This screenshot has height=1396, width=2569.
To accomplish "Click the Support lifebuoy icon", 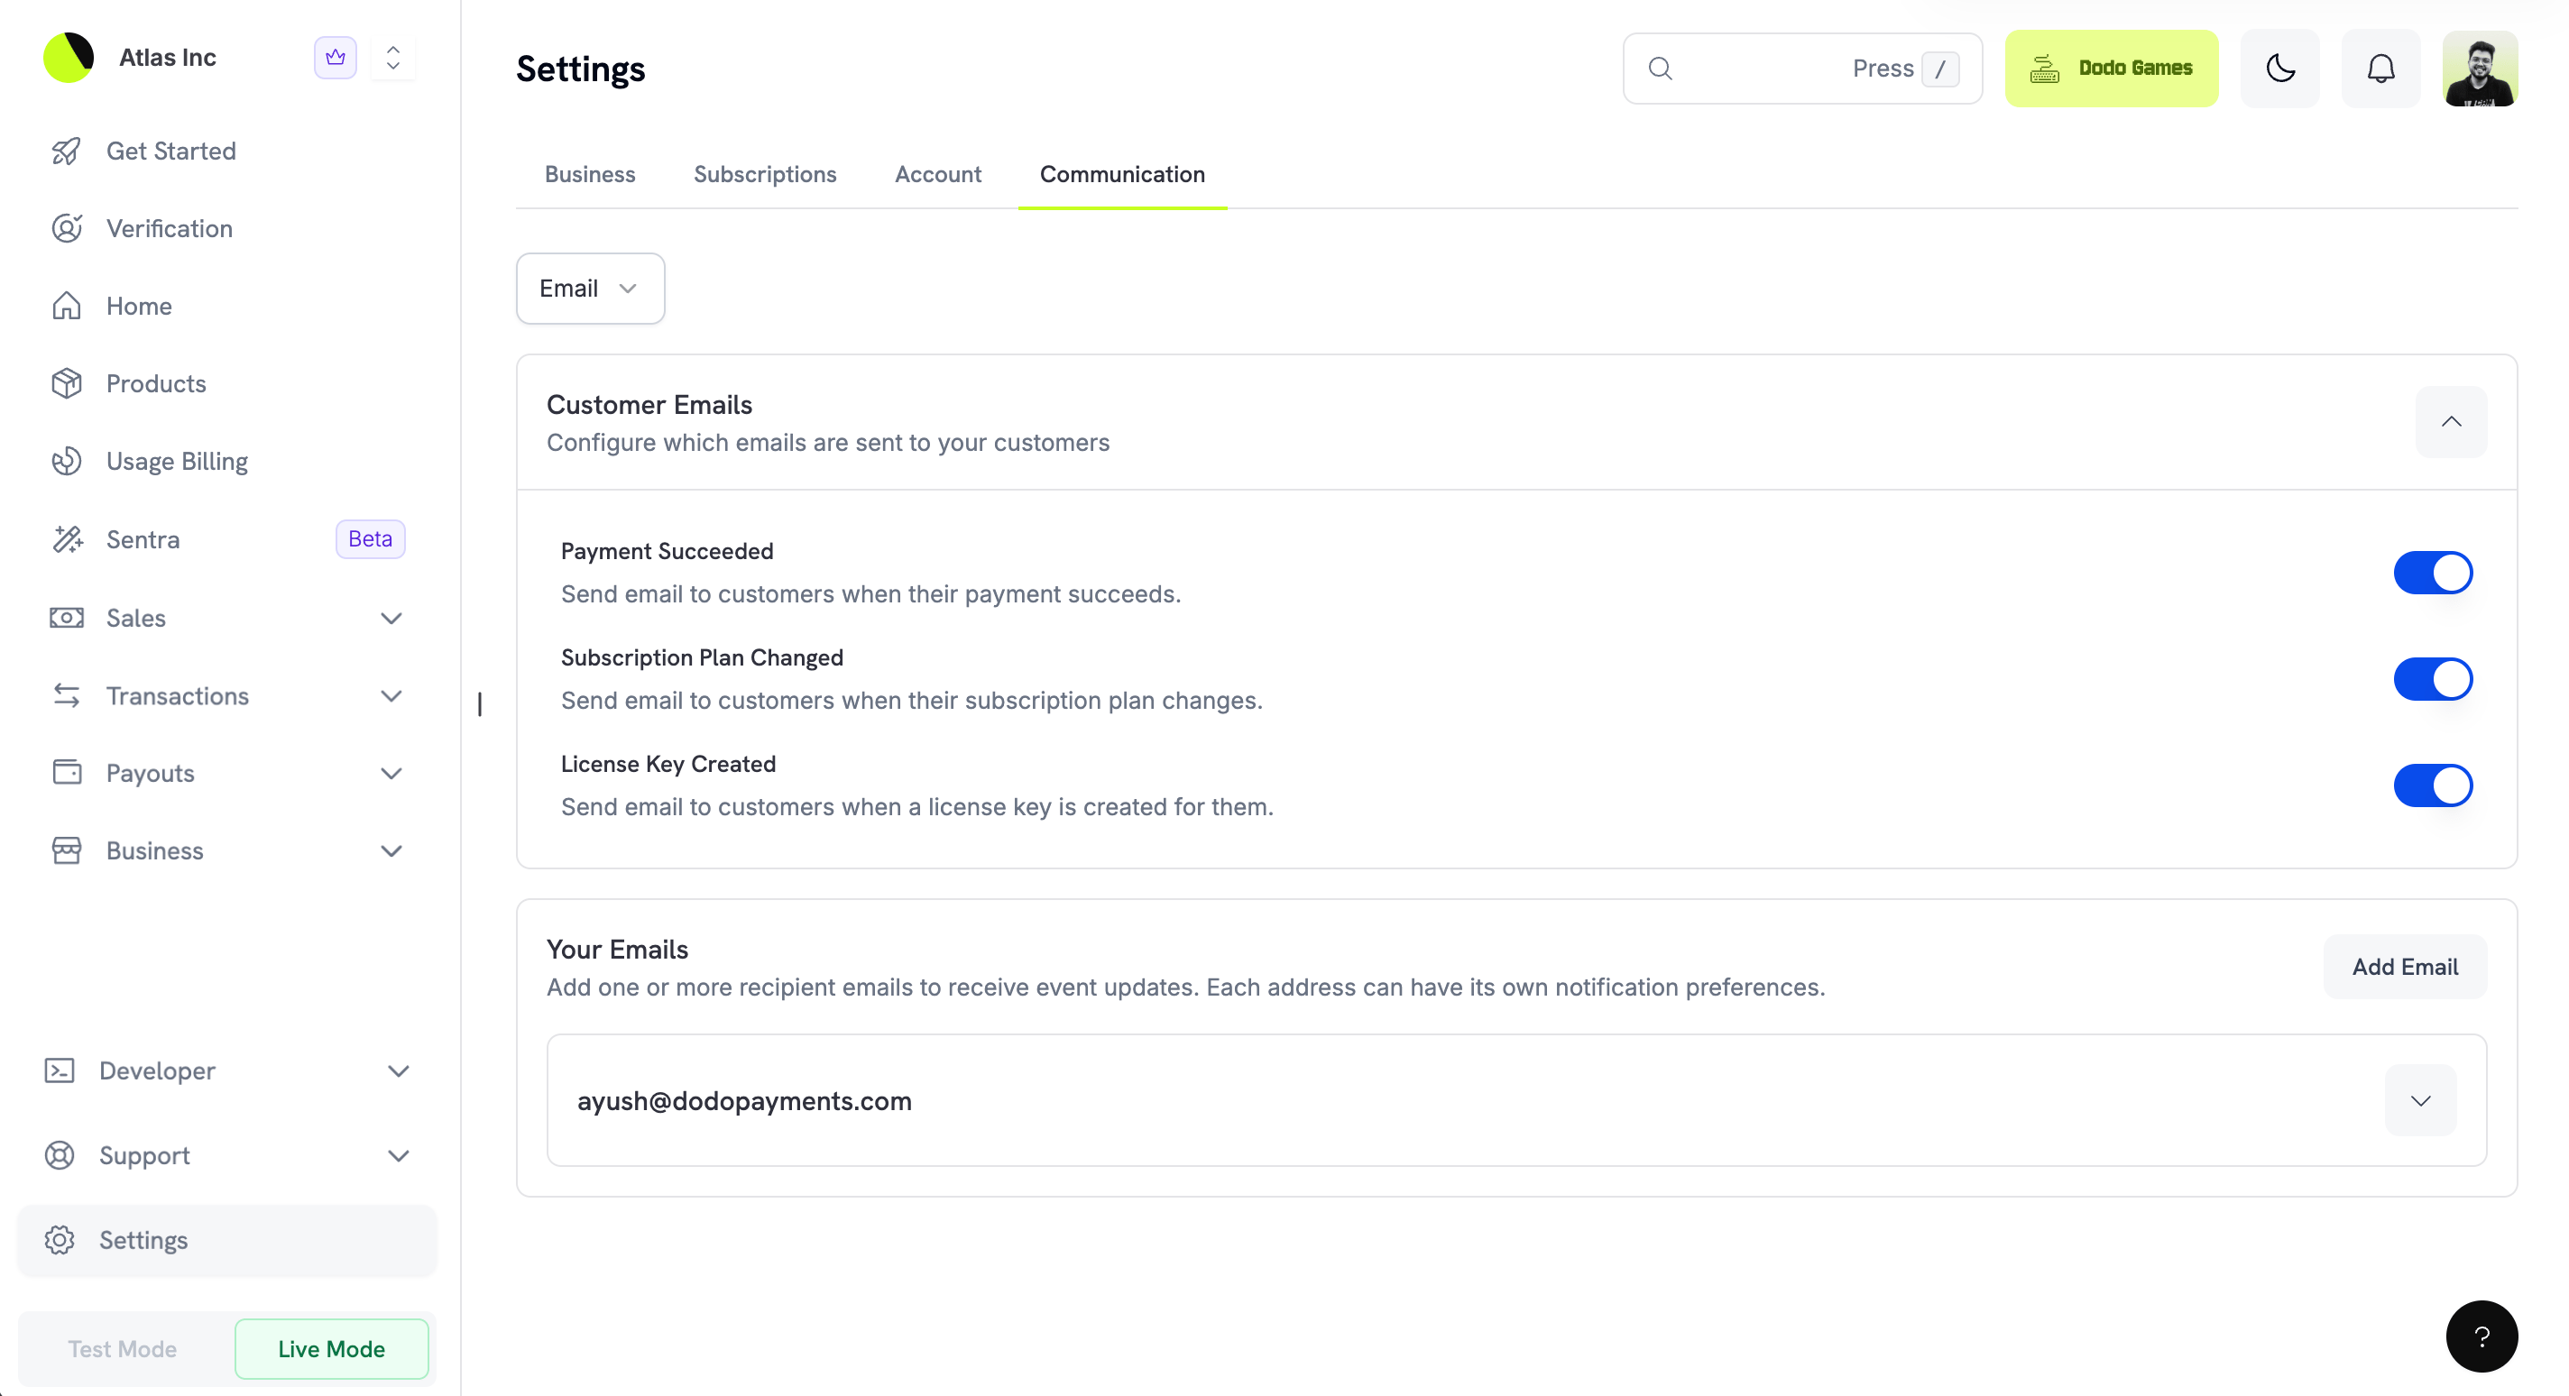I will click(x=60, y=1156).
